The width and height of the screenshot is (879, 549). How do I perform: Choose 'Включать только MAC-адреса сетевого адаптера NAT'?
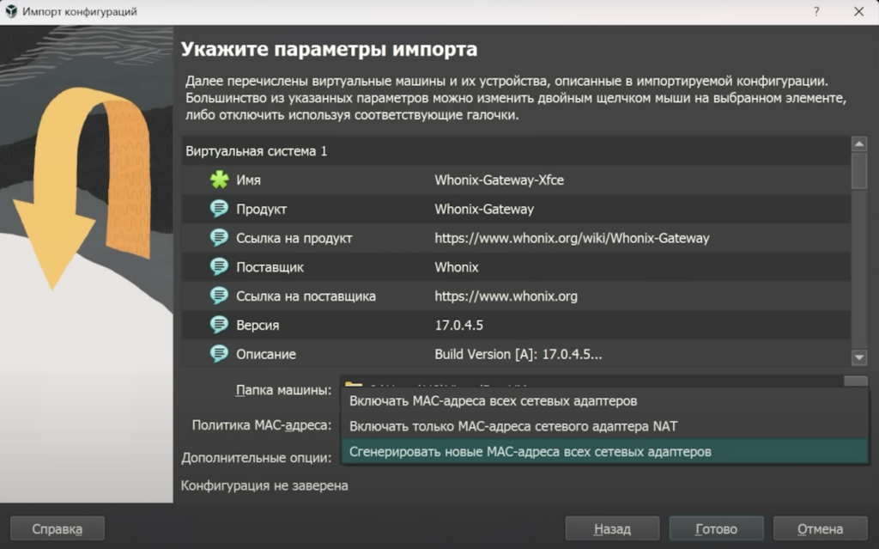[513, 426]
